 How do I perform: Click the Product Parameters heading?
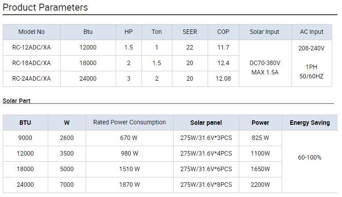[x=45, y=8]
